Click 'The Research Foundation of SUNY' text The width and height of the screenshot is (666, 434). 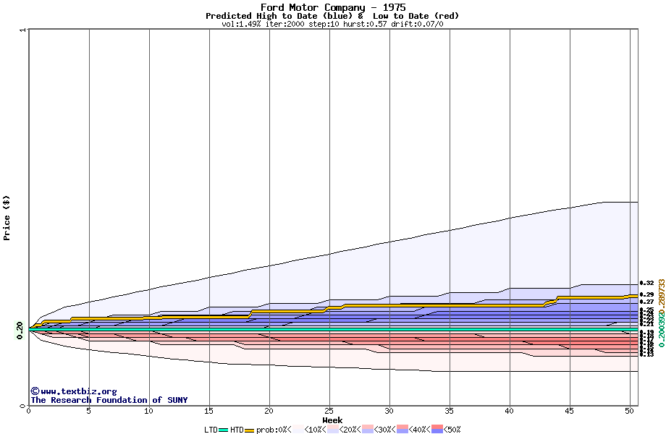[109, 400]
